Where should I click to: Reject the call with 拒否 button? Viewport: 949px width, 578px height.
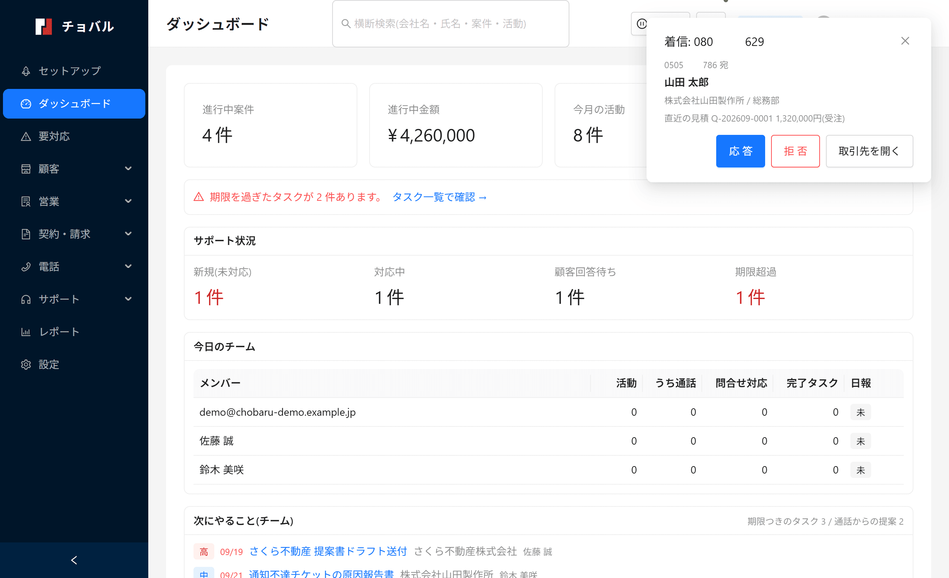(x=795, y=151)
